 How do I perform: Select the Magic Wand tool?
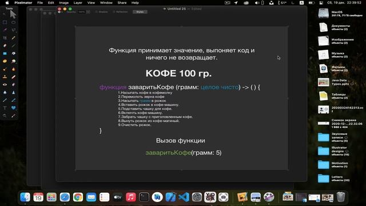tap(5, 30)
